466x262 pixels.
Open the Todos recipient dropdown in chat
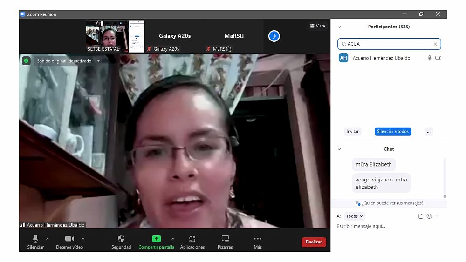355,216
